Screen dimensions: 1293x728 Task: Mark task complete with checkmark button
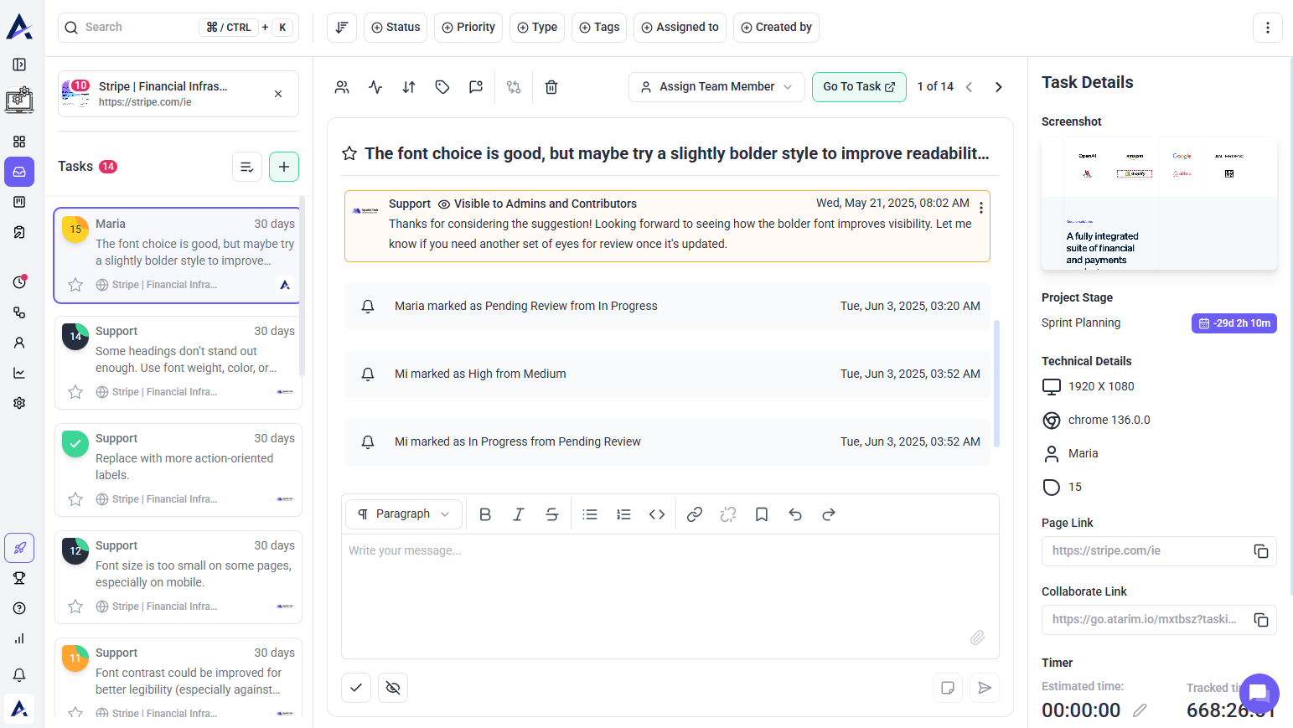356,688
